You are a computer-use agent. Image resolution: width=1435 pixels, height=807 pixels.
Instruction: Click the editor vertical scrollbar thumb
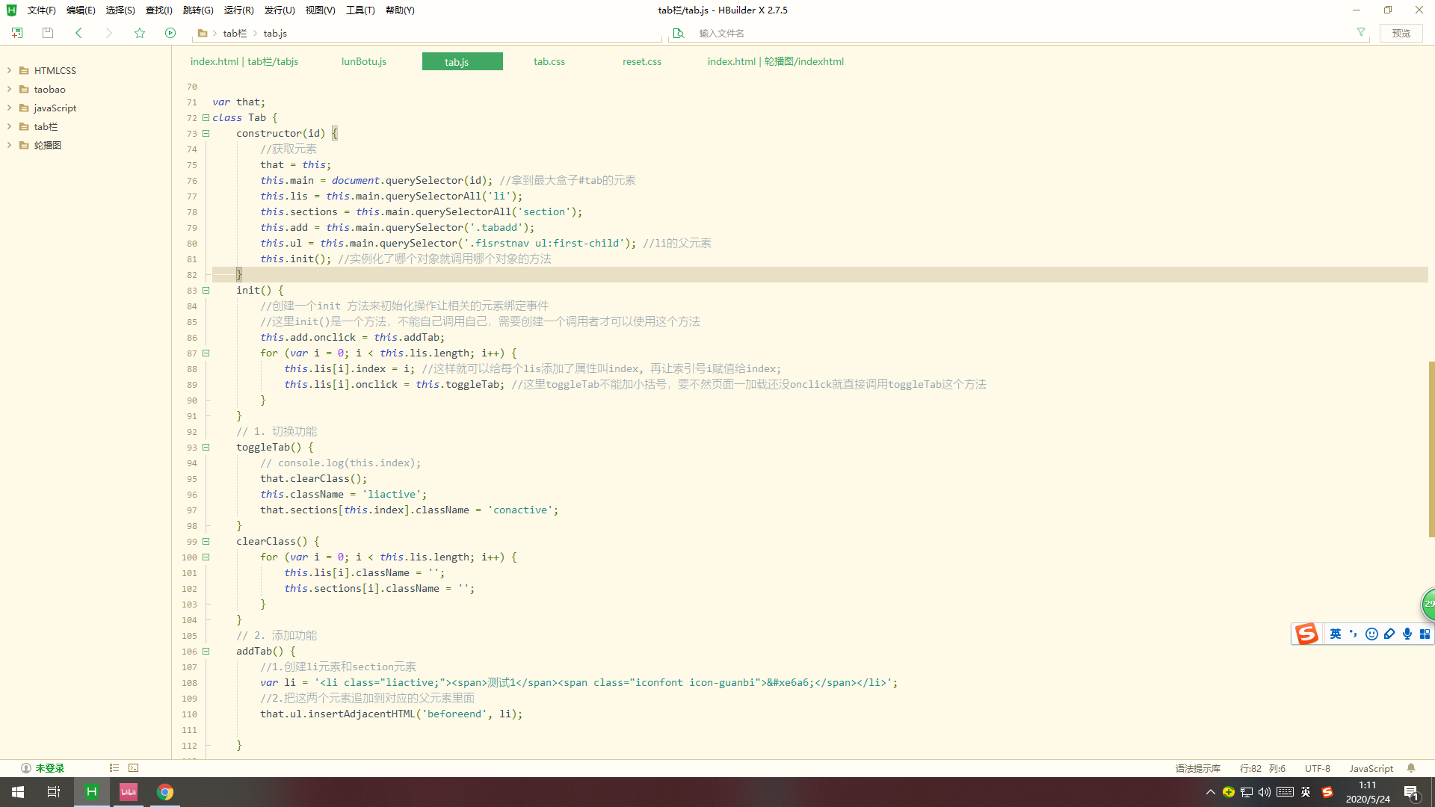tap(1431, 449)
